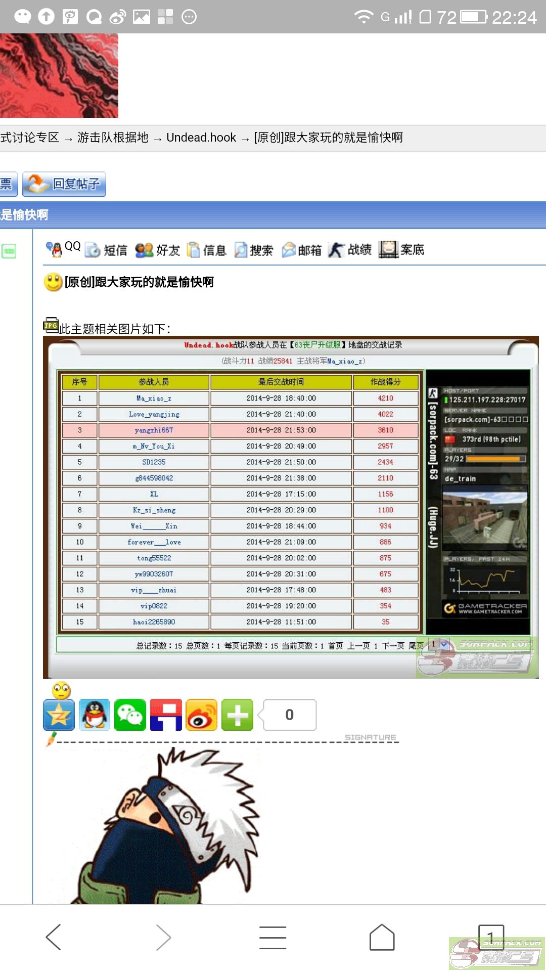Send a short message via 短信

click(x=106, y=250)
